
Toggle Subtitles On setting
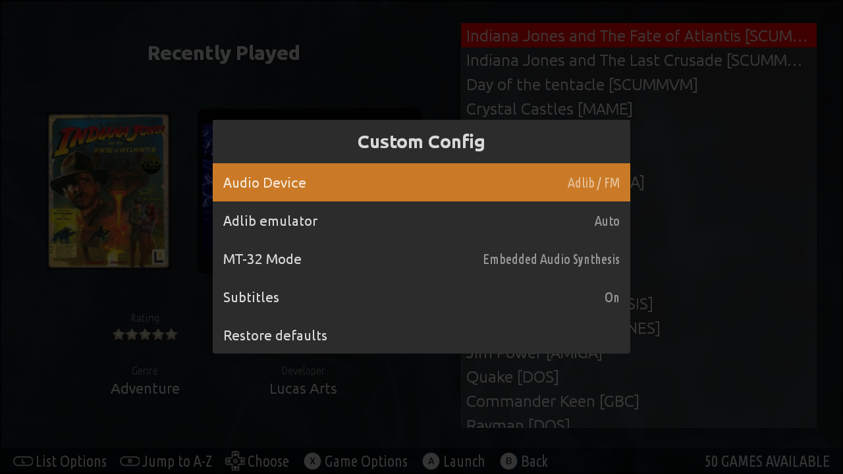[612, 298]
